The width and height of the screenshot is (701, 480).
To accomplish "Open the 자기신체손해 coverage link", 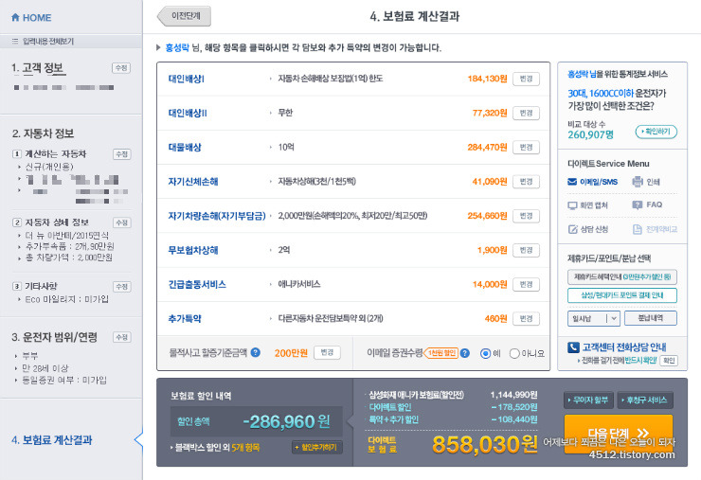I will (193, 182).
